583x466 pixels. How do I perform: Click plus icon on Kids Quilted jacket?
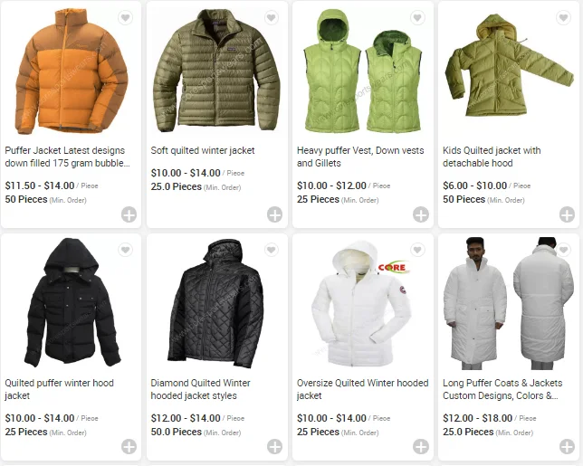pos(567,214)
